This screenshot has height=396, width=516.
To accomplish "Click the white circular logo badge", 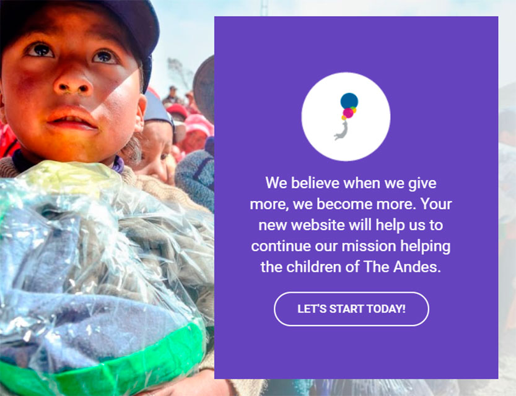I will (346, 117).
